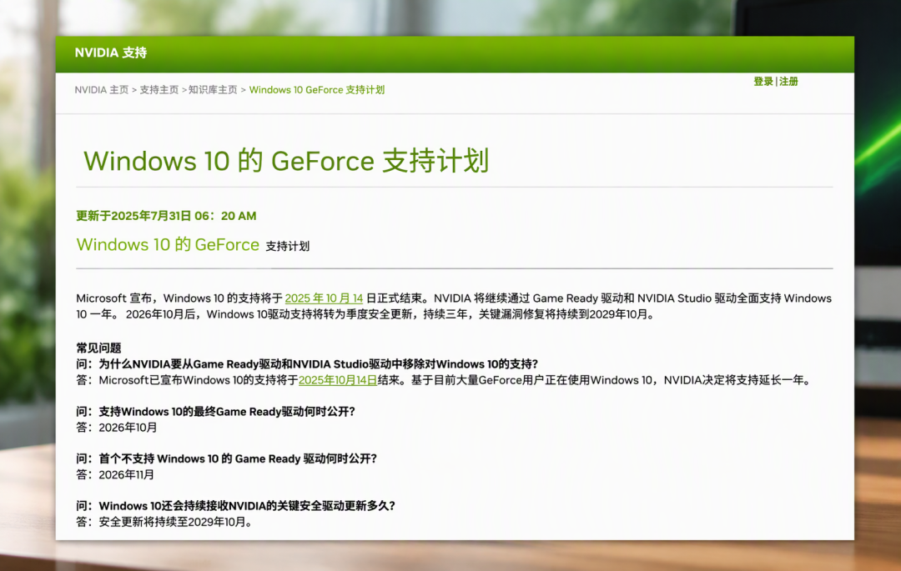The width and height of the screenshot is (901, 571).
Task: Click the question about 关键安全驱动更新多久
Action: tap(235, 506)
